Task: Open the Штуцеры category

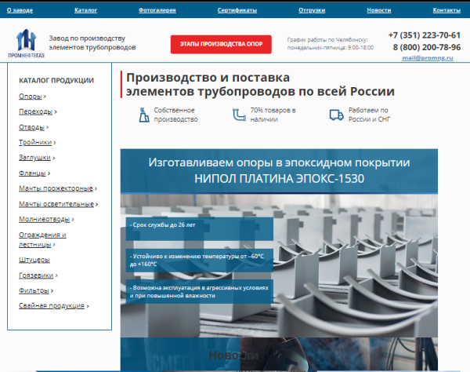Action: [x=34, y=260]
